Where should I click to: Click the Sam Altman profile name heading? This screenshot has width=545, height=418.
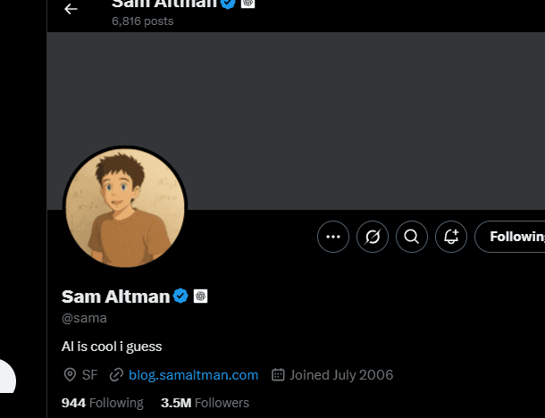point(116,297)
